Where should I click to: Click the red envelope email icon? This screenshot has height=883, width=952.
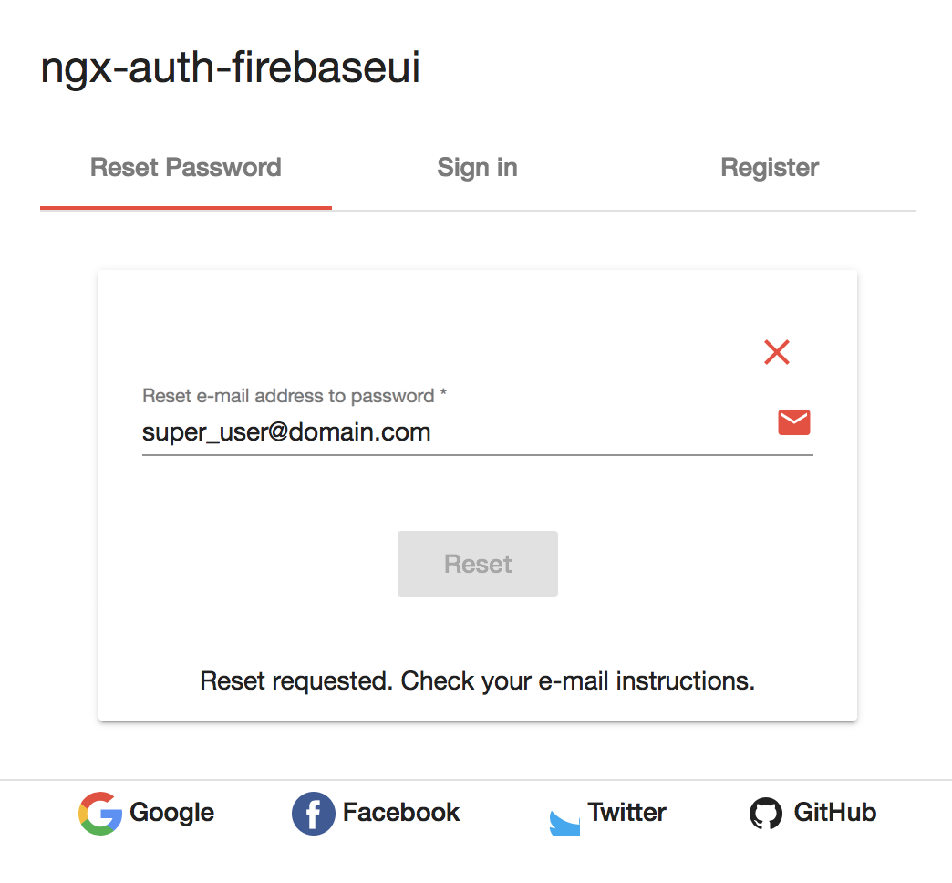tap(793, 421)
